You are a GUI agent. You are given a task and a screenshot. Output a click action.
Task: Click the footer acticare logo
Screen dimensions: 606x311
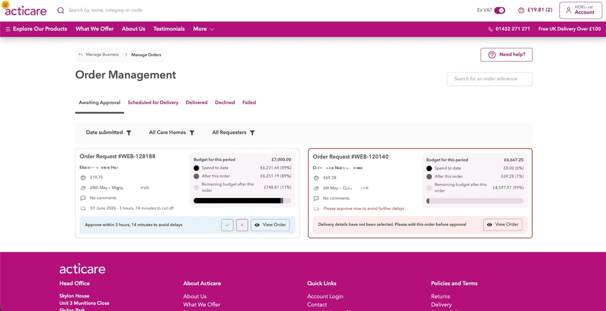pos(82,269)
